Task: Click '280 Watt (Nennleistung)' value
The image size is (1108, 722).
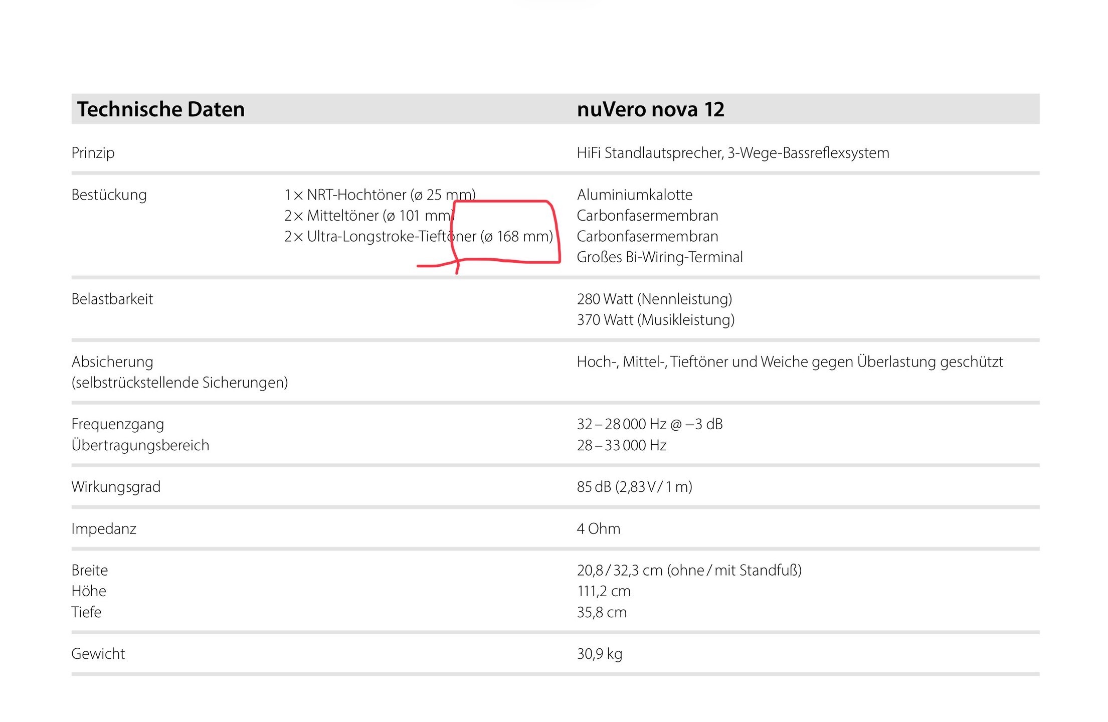Action: coord(654,299)
